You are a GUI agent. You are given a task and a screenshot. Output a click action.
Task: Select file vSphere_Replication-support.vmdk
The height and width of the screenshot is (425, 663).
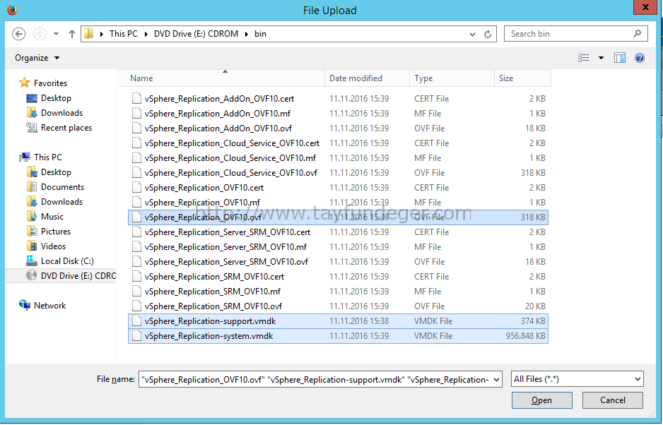[339, 321]
